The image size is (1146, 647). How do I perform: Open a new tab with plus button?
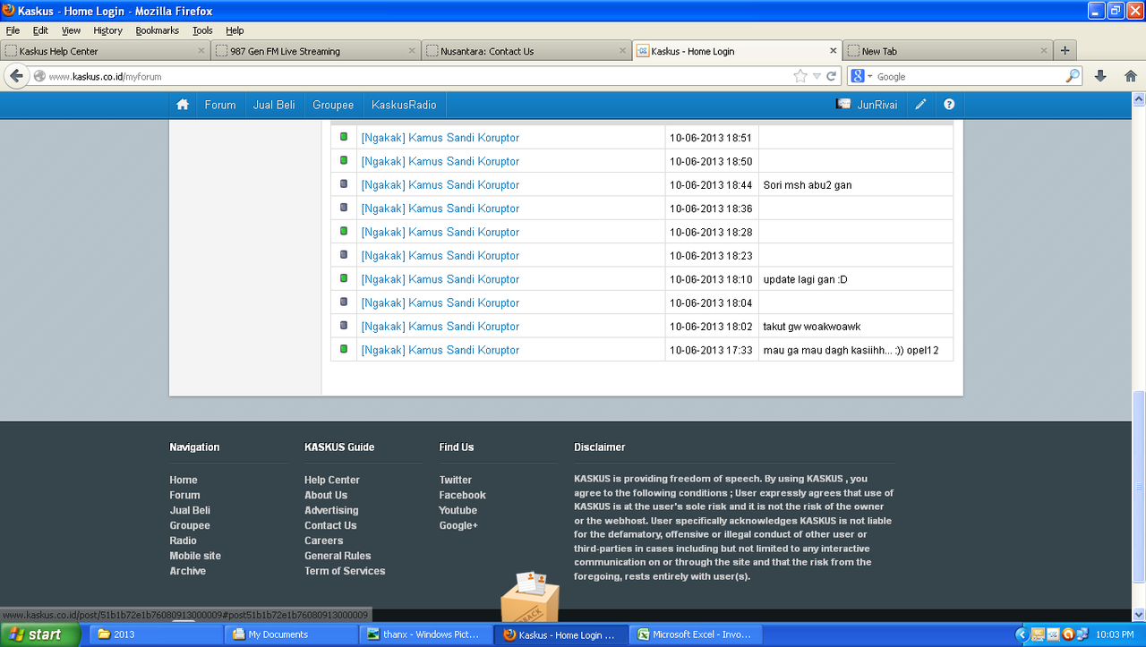pyautogui.click(x=1065, y=51)
